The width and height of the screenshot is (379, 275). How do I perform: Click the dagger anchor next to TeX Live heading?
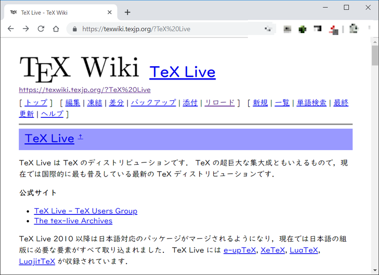click(81, 137)
